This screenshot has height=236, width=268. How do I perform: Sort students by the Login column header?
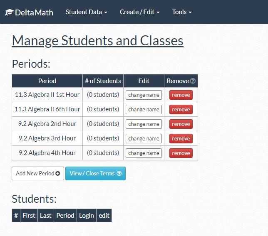(87, 216)
